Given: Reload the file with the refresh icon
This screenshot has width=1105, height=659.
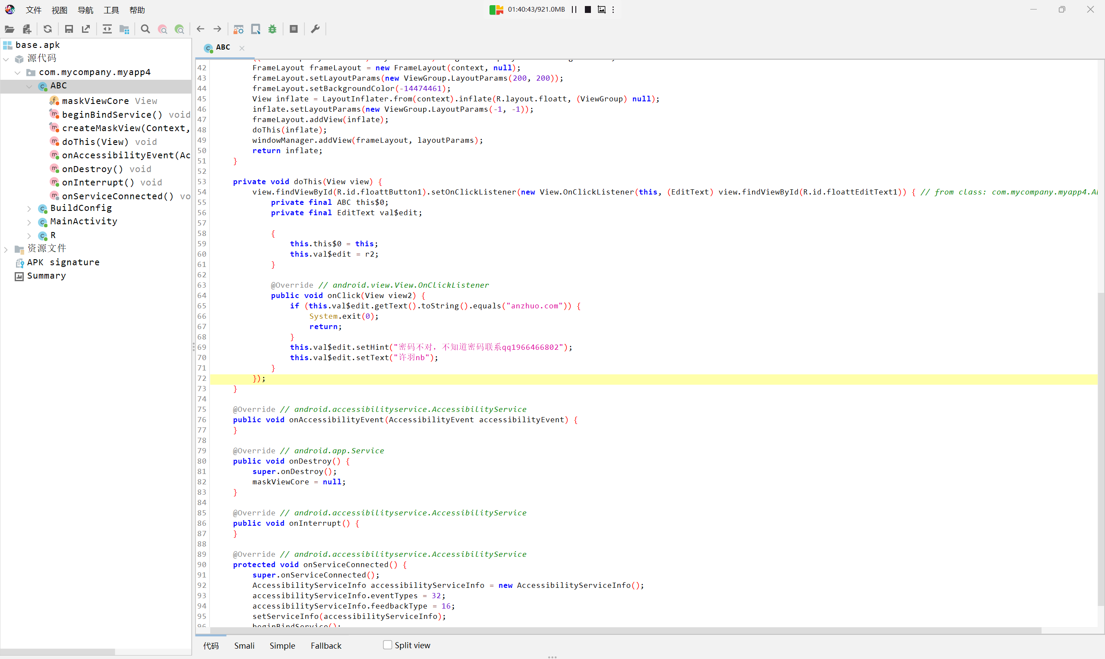Looking at the screenshot, I should (47, 29).
